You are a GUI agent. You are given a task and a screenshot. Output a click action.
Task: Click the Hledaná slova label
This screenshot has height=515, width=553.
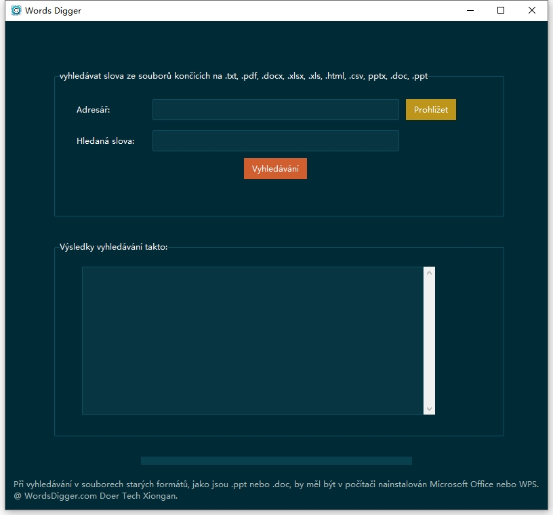tap(106, 141)
